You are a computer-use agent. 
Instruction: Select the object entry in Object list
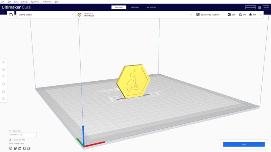23,134
